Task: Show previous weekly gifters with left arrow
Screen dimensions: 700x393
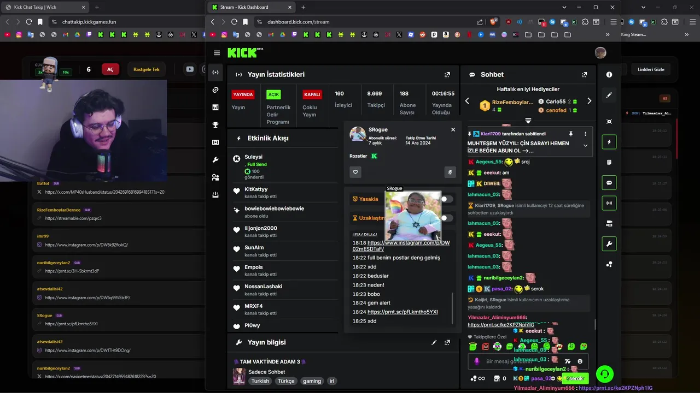Action: click(x=467, y=101)
